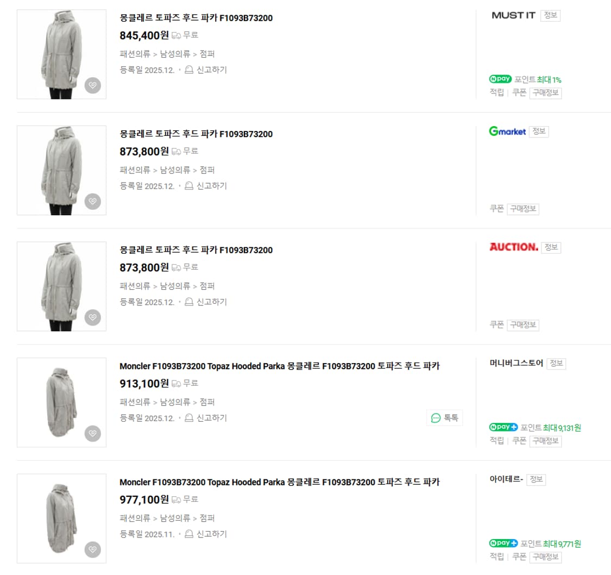Click heart icon on 977,100원 parka thumbnail
This screenshot has height=575, width=611.
[93, 549]
